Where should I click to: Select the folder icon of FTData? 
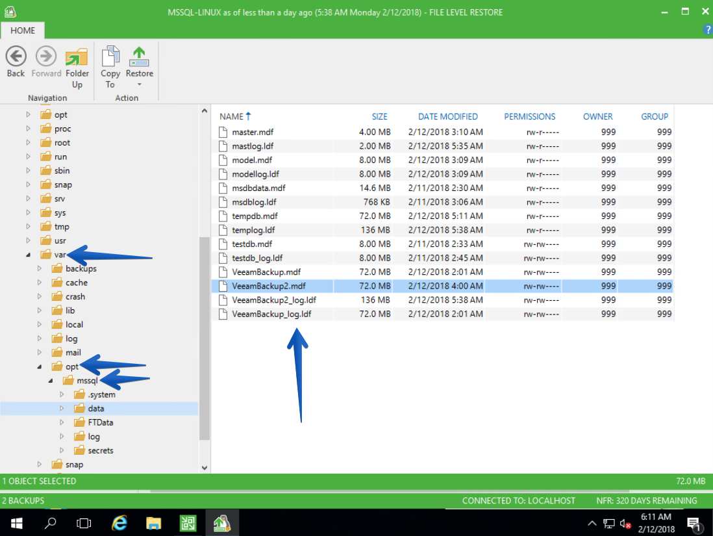click(x=80, y=422)
